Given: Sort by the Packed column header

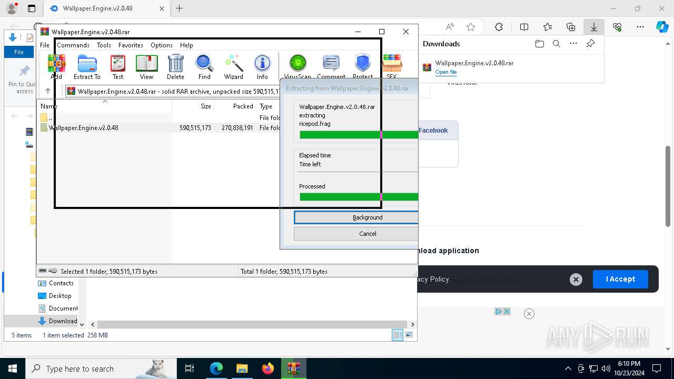Looking at the screenshot, I should [235, 106].
